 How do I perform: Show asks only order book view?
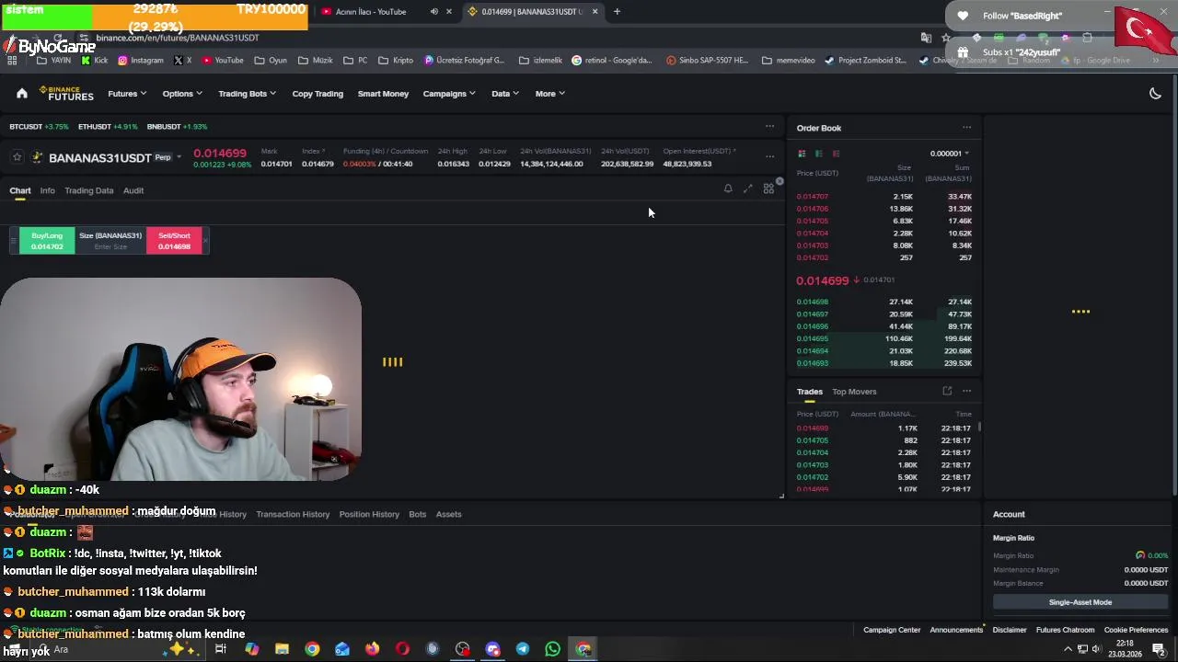(836, 154)
